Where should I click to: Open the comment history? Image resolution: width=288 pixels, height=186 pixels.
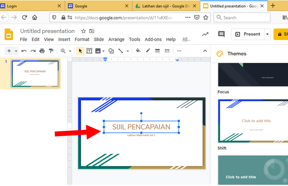click(221, 34)
